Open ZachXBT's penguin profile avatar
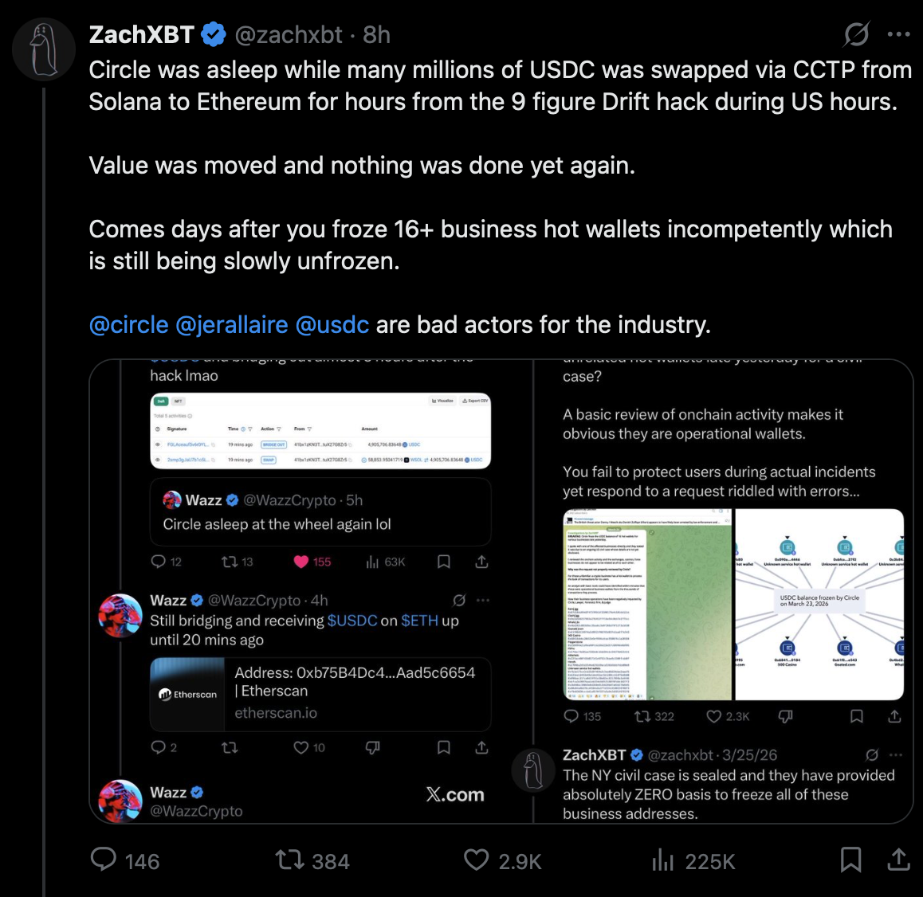The height and width of the screenshot is (897, 923). tap(44, 49)
